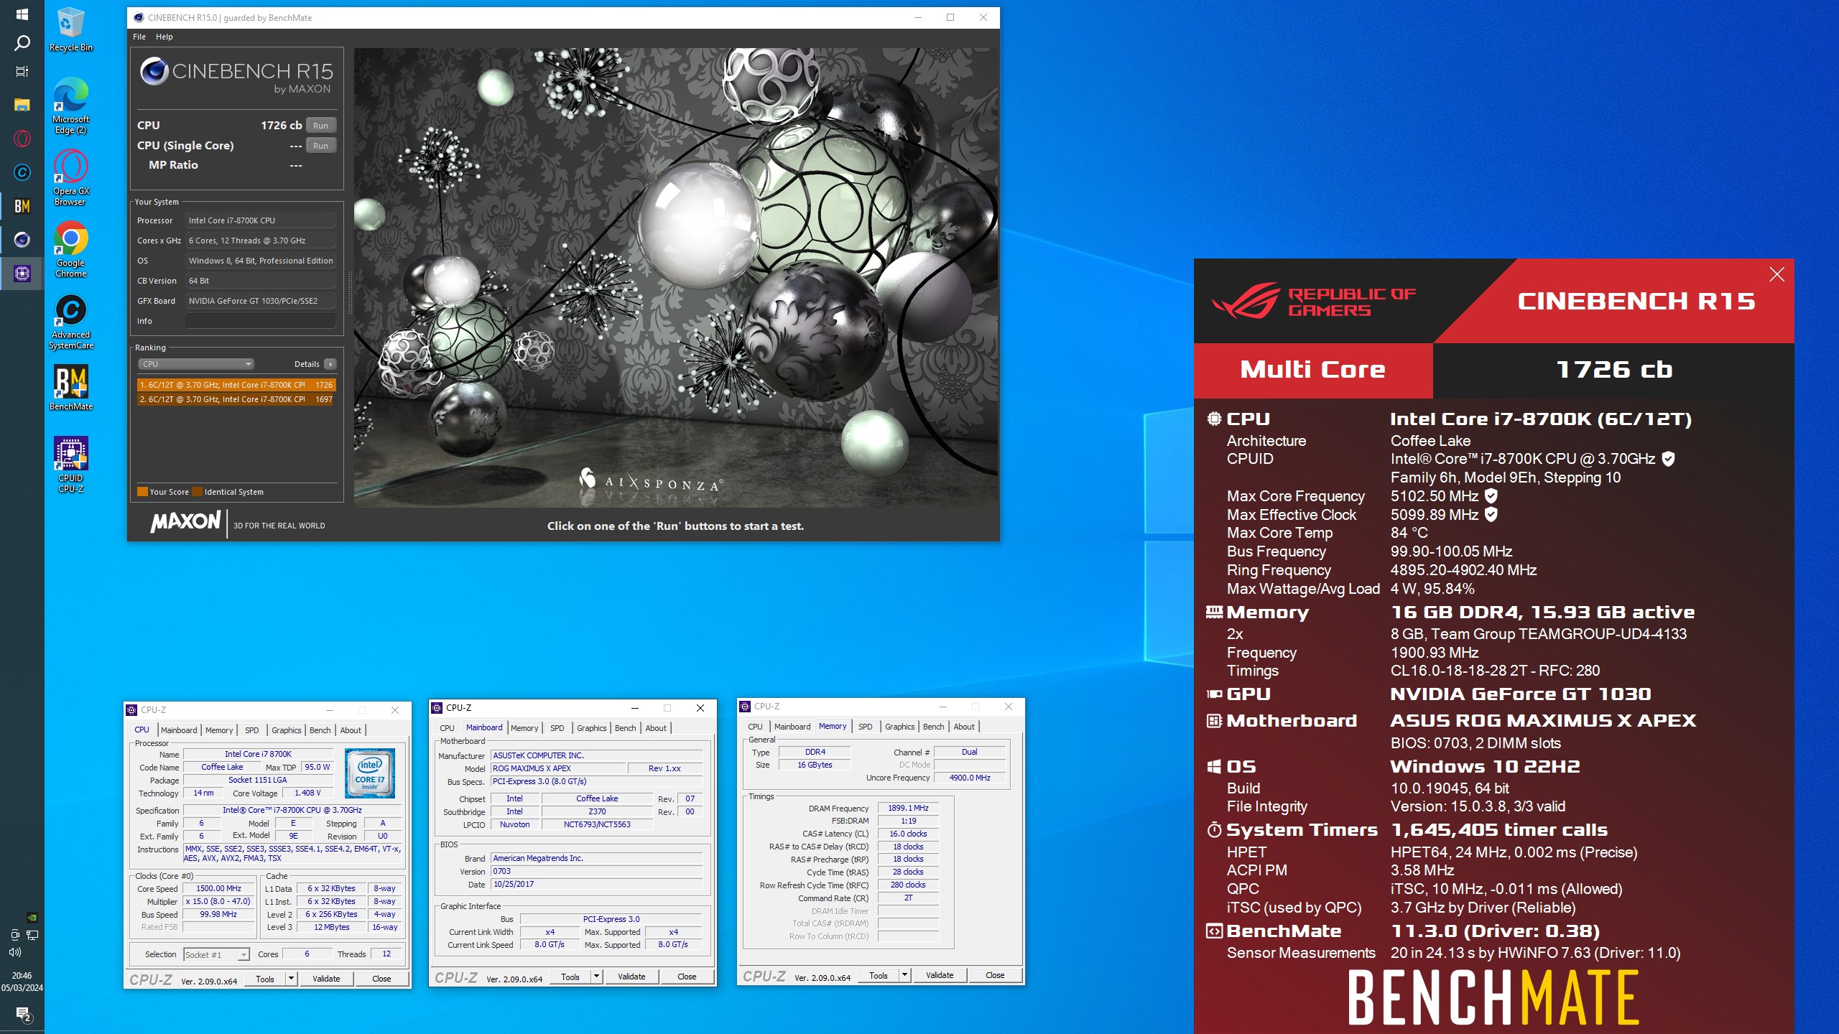
Task: Open the NVIDIA tray icon
Action: (32, 917)
